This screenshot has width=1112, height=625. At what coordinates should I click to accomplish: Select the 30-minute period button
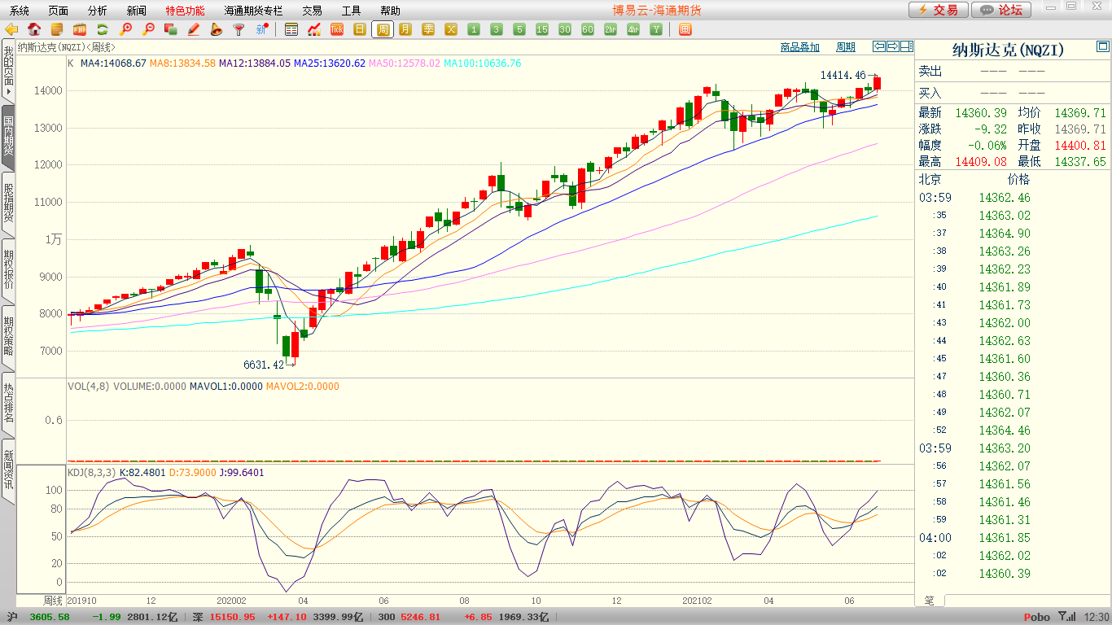[565, 29]
